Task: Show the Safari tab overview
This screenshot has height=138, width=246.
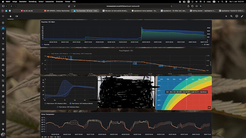Action: (x=193, y=6)
